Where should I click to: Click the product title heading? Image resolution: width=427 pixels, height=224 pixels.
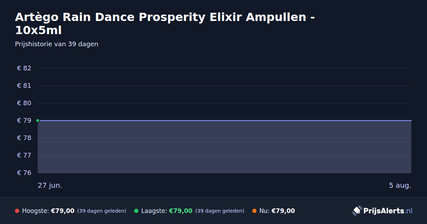coord(165,23)
